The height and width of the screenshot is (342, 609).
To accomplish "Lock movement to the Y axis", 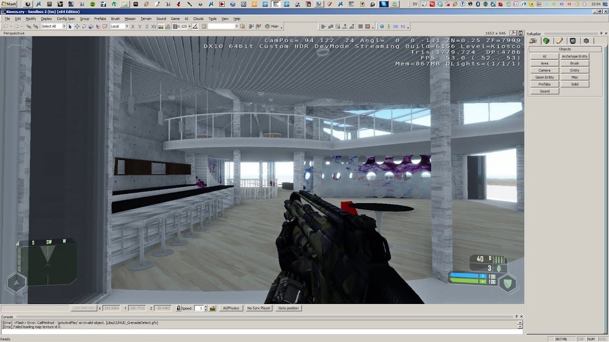I will 140,26.
